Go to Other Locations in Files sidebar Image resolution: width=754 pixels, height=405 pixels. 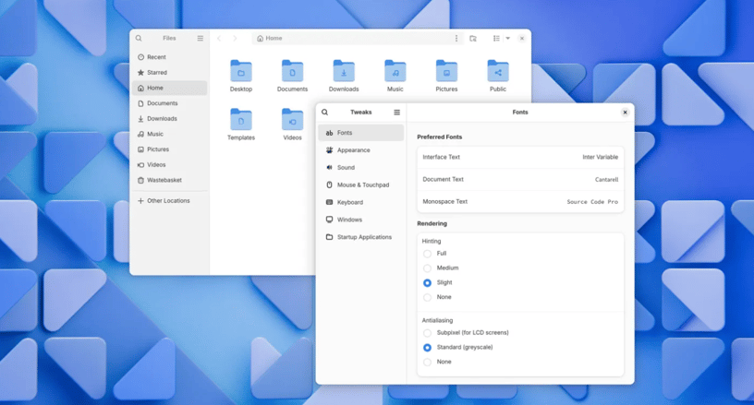[169, 201]
